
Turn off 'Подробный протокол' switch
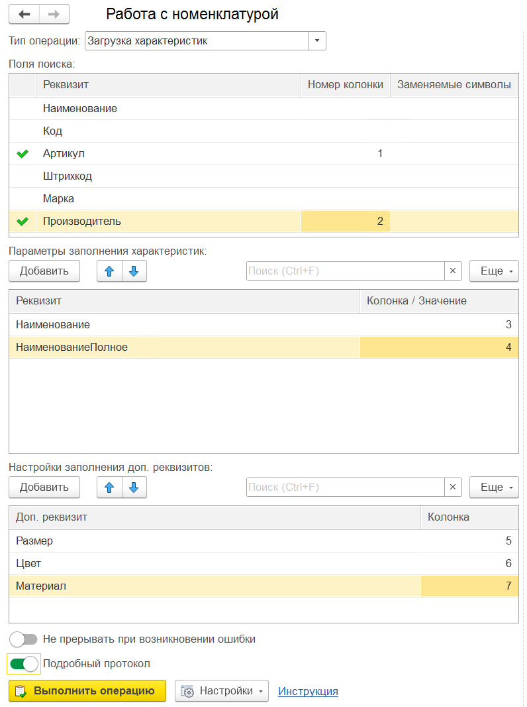pyautogui.click(x=24, y=664)
